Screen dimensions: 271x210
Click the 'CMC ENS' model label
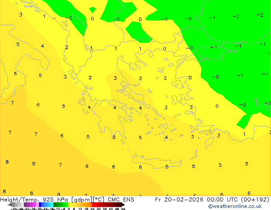click(x=121, y=200)
